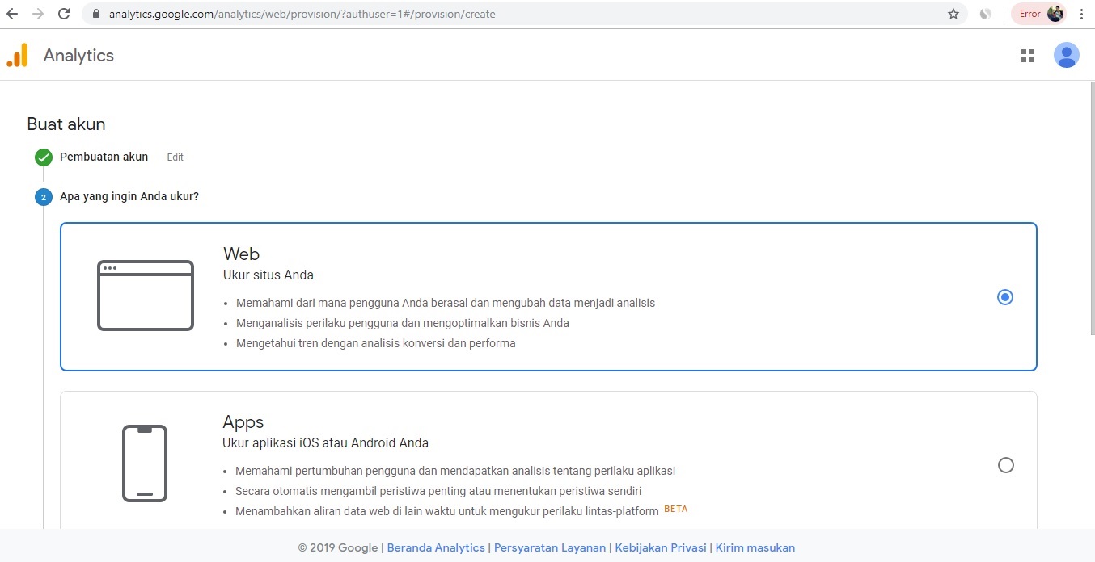Screen dimensions: 1095x562
Task: Click the browser back arrow
Action: tap(12, 14)
